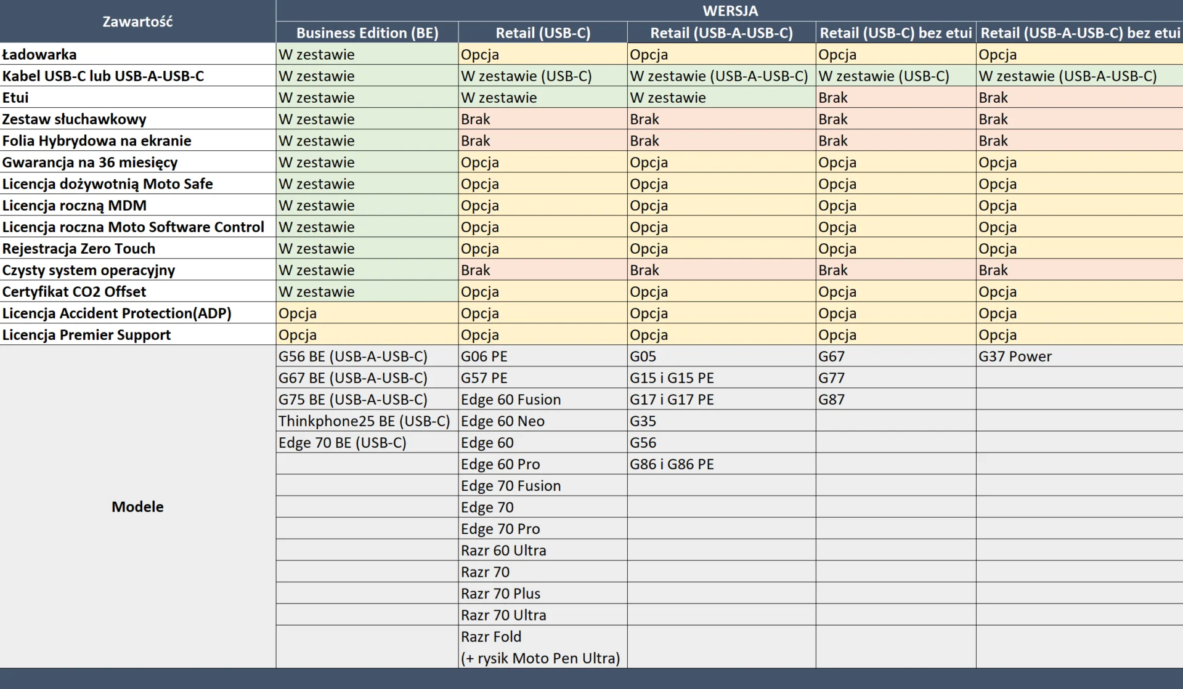Select the 'G15 i G15 PE' cell
The image size is (1183, 689).
coord(722,377)
